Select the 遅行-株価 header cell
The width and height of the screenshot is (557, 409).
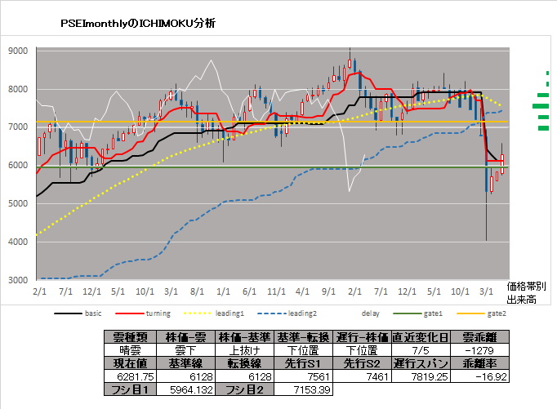pyautogui.click(x=362, y=337)
